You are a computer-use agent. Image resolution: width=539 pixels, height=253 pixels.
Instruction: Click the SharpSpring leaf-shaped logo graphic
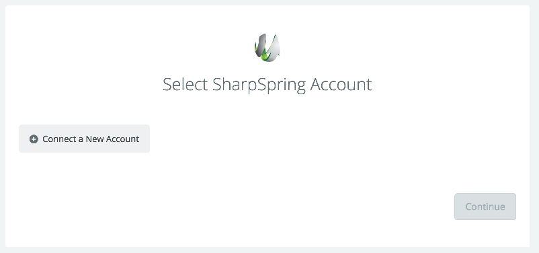point(267,48)
